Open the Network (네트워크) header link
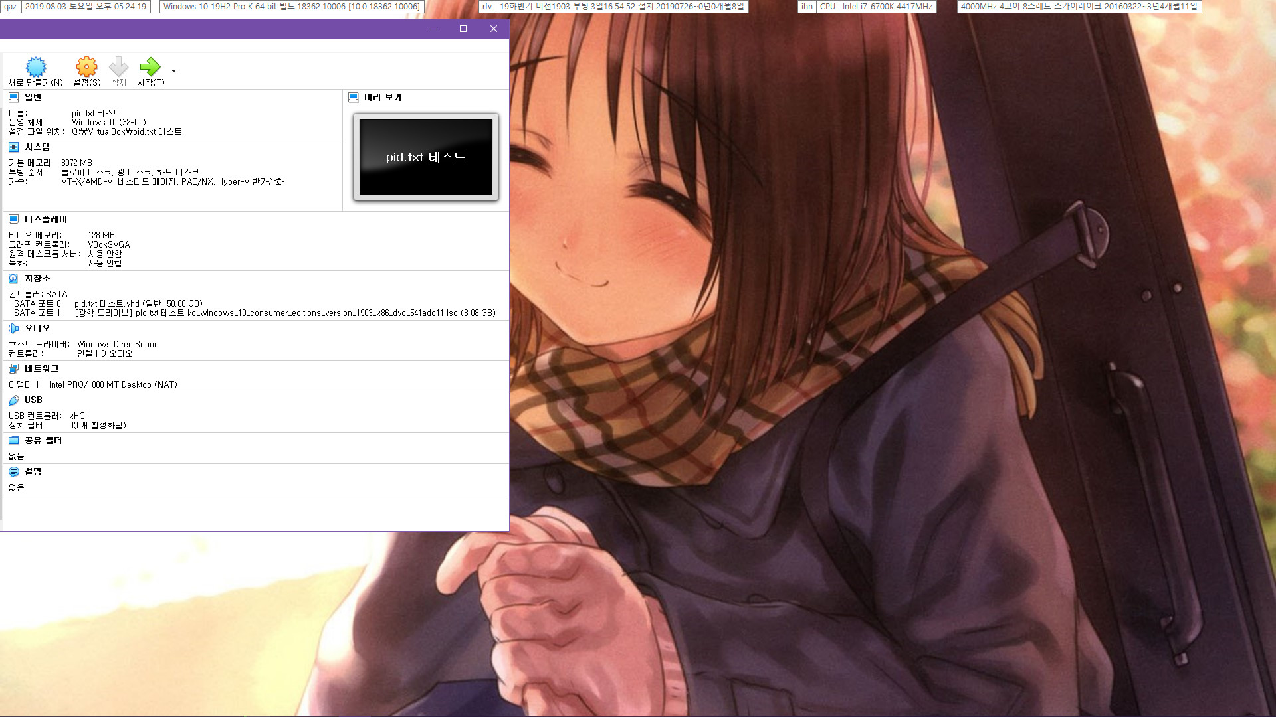 pos(42,369)
